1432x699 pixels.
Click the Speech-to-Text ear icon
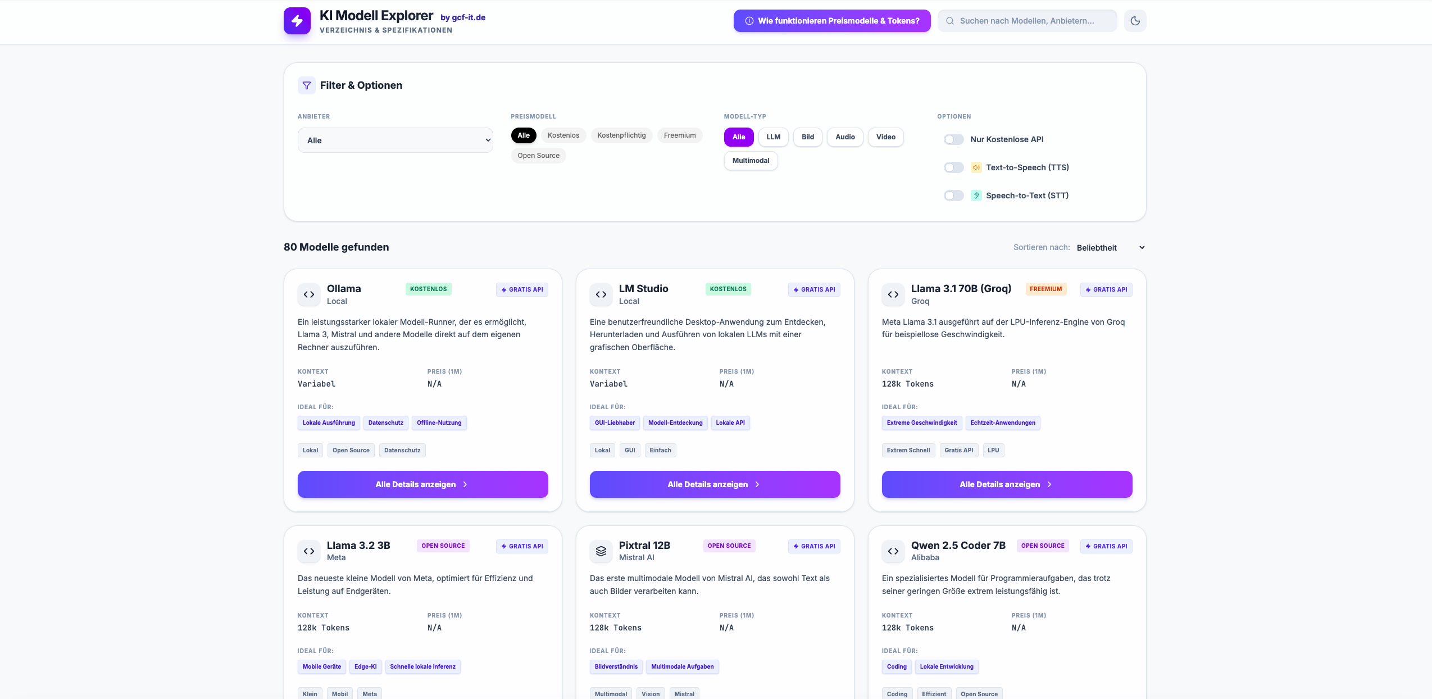[x=976, y=196]
